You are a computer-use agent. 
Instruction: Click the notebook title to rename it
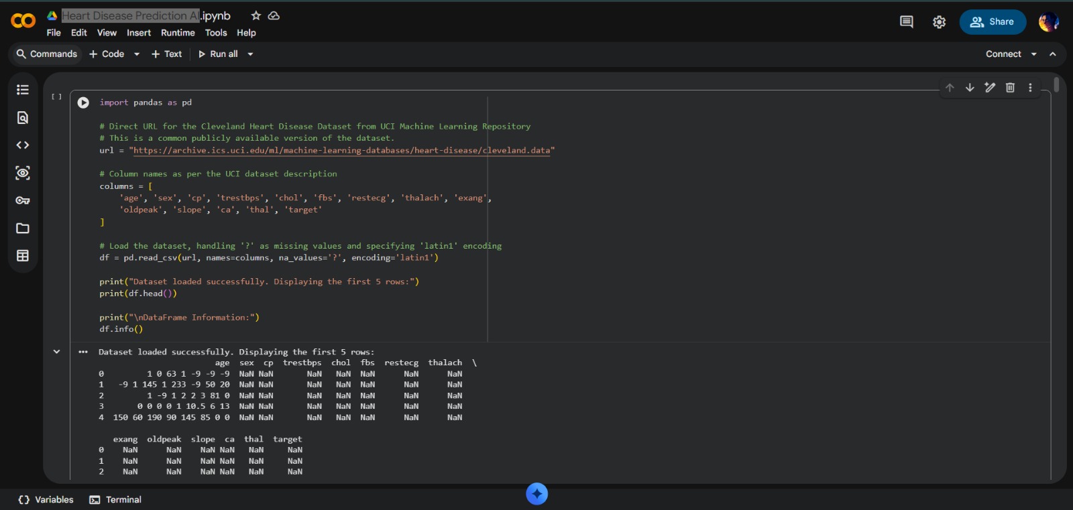point(131,15)
